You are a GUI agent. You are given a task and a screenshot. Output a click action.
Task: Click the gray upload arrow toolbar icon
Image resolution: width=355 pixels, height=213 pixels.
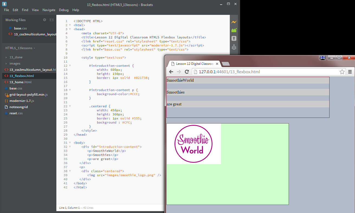pos(234,39)
